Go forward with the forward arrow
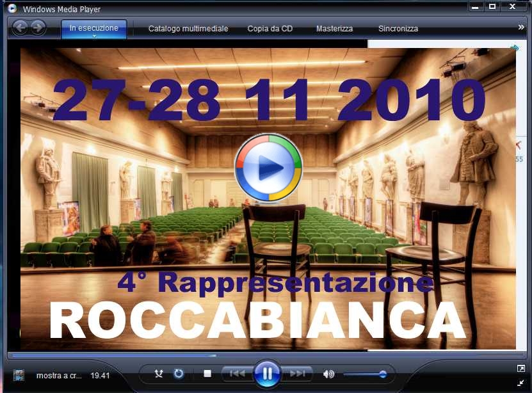This screenshot has height=393, width=532. (38, 28)
